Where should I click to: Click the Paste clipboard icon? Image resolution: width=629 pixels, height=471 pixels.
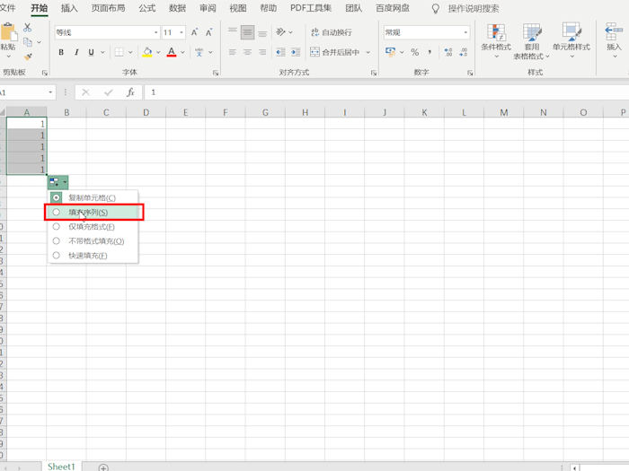tap(8, 33)
